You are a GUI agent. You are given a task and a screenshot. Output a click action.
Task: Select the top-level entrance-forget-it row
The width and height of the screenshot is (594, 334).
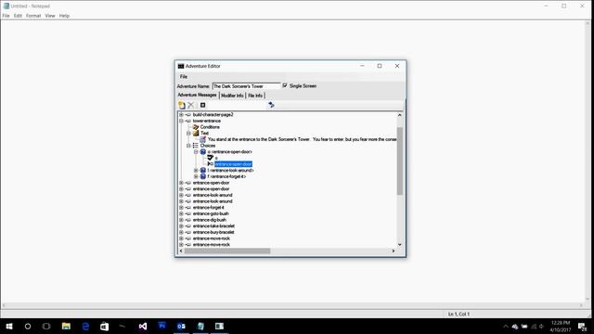pos(208,208)
